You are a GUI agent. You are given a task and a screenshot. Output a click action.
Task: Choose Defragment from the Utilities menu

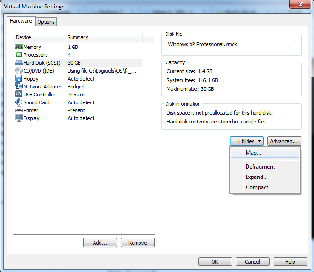point(265,167)
